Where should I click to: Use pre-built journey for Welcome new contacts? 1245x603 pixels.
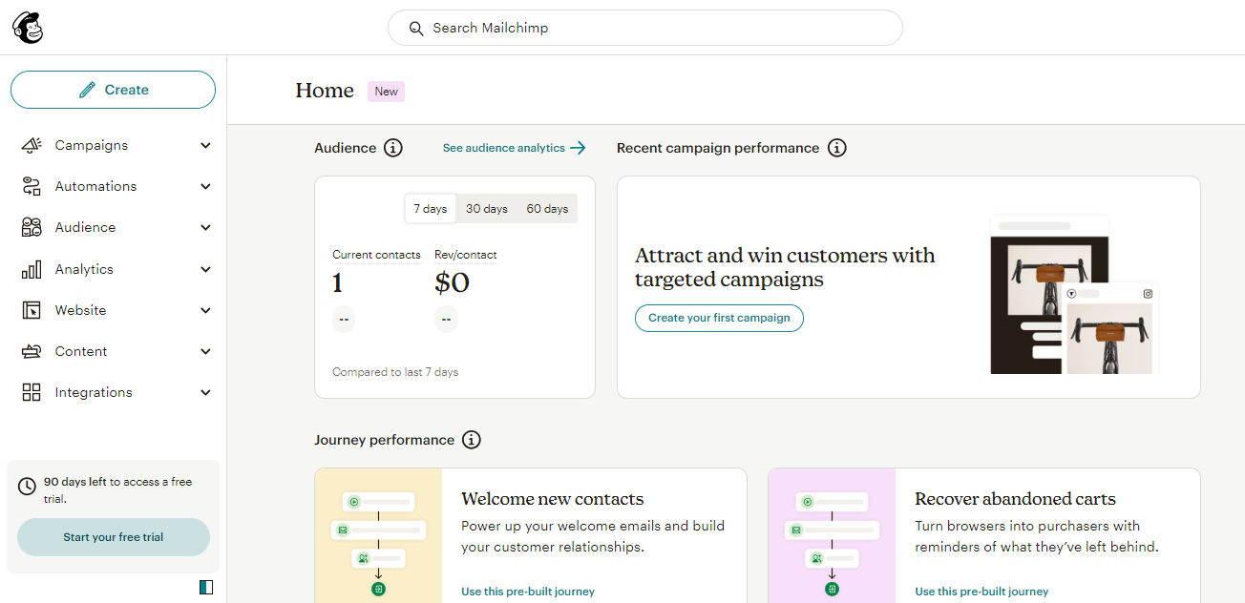coord(528,592)
